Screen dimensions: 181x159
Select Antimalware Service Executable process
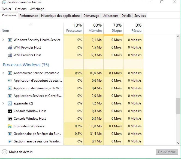point(72,73)
